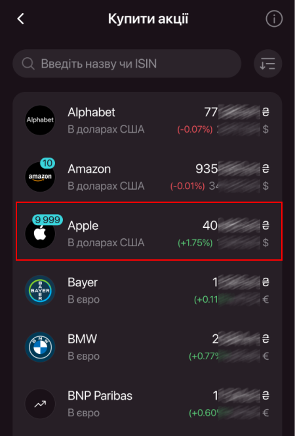This screenshot has height=436, width=295.
Task: Select the Bayer stock name
Action: point(83,282)
